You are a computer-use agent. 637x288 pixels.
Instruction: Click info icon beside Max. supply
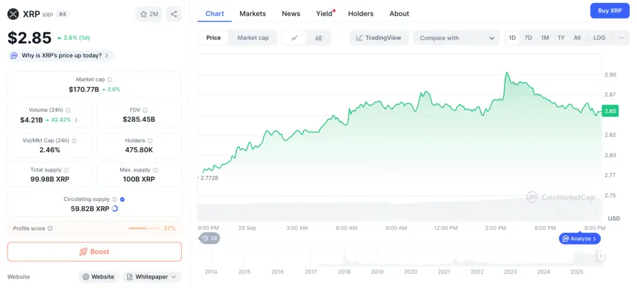tap(155, 170)
